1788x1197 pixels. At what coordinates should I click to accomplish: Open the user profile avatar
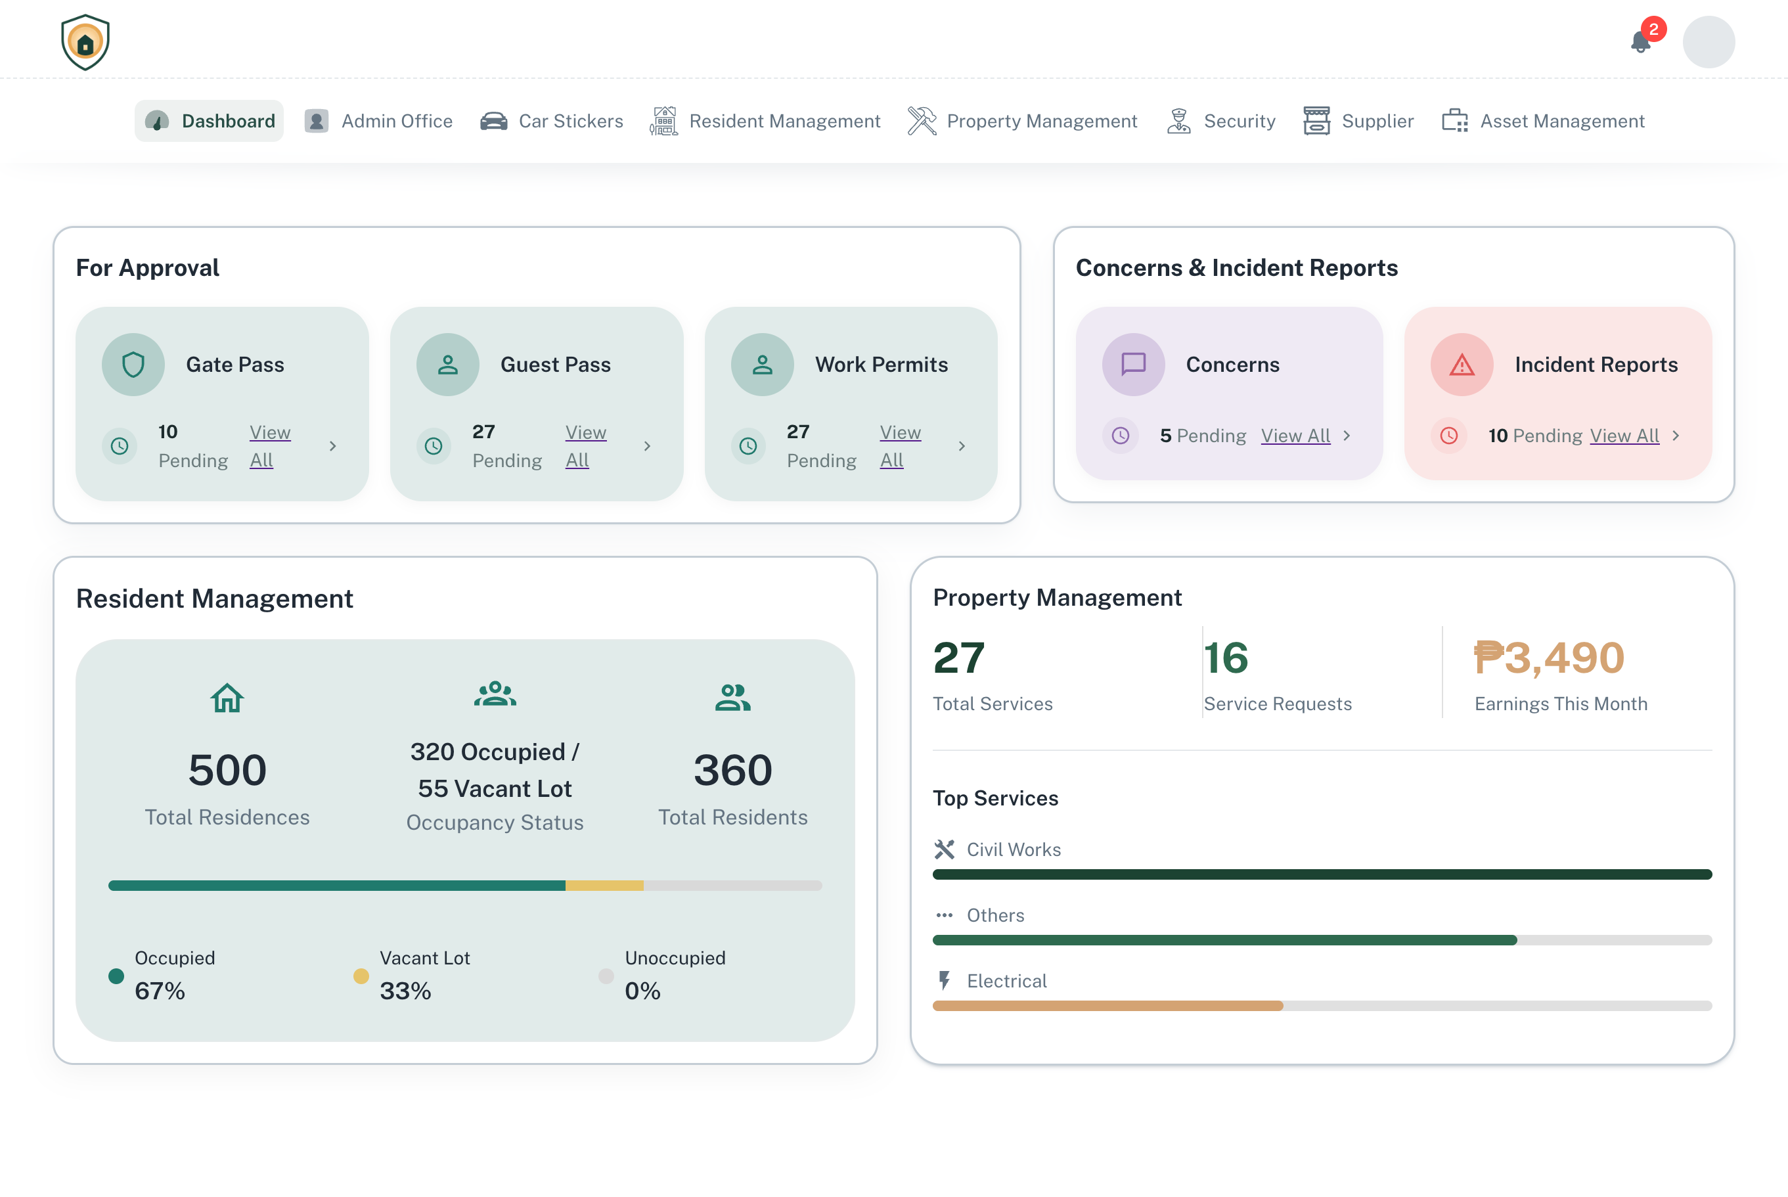pos(1709,42)
